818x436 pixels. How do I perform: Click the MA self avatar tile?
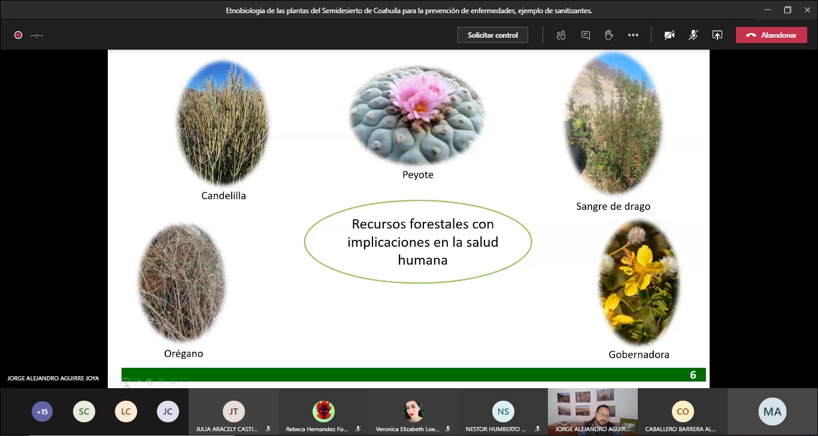pos(772,411)
